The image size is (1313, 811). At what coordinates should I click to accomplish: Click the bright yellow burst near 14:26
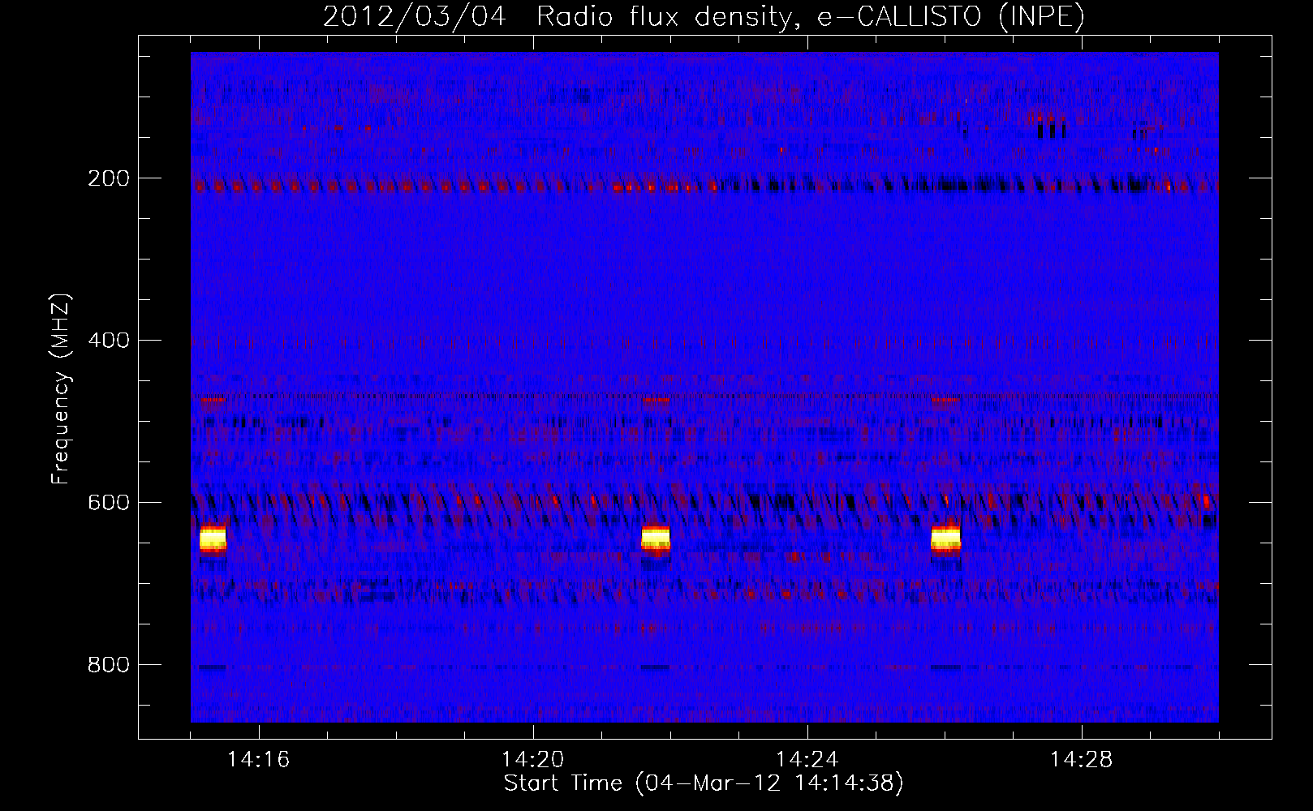pos(946,539)
